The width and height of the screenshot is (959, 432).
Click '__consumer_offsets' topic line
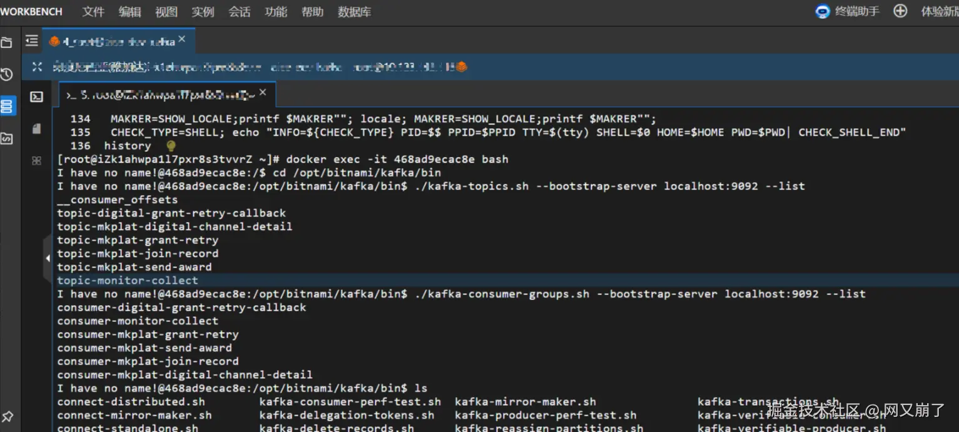point(118,199)
